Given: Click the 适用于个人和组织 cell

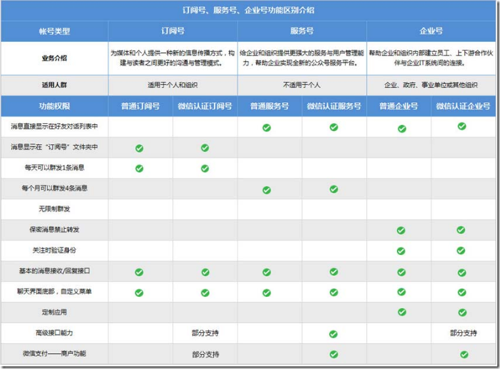Looking at the screenshot, I should coord(173,85).
